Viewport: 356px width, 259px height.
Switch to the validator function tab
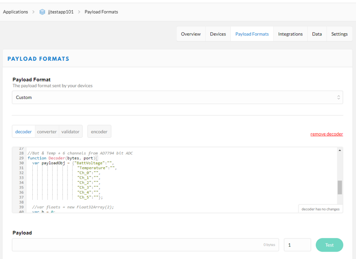click(70, 132)
